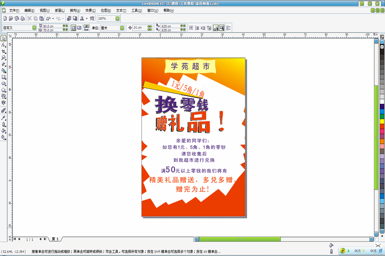Expand the 单位 units dropdown
The image size is (385, 256).
coord(122,28)
